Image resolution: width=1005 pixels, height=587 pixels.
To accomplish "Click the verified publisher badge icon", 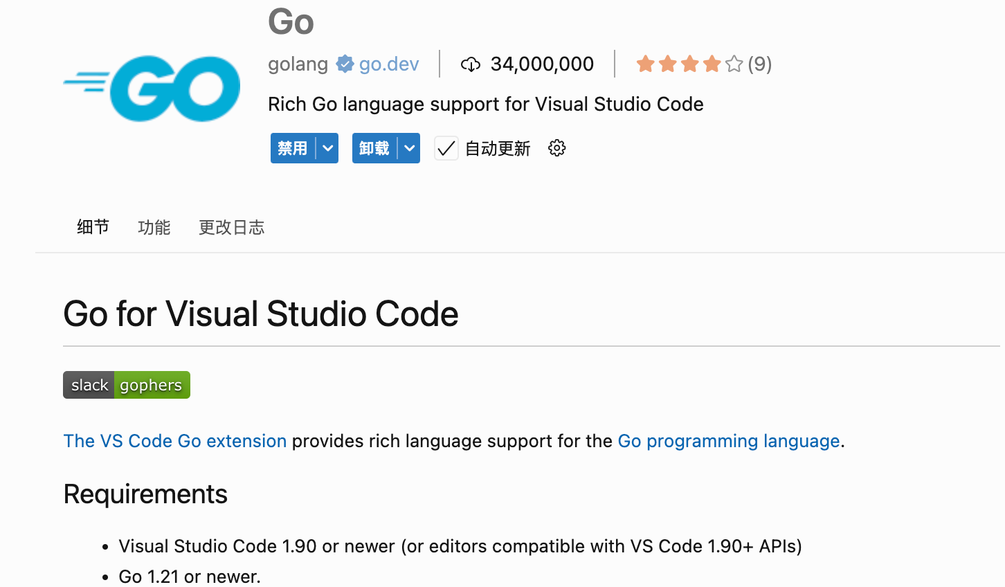I will pos(345,64).
